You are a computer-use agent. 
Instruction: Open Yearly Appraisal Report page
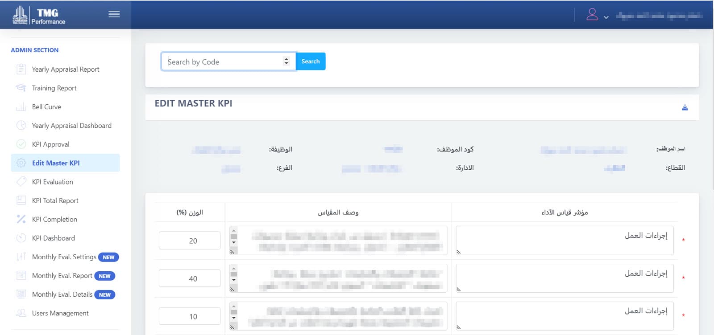point(65,69)
